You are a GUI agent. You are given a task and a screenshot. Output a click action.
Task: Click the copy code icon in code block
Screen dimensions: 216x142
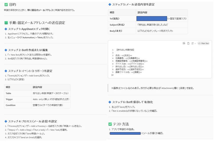click(188, 43)
